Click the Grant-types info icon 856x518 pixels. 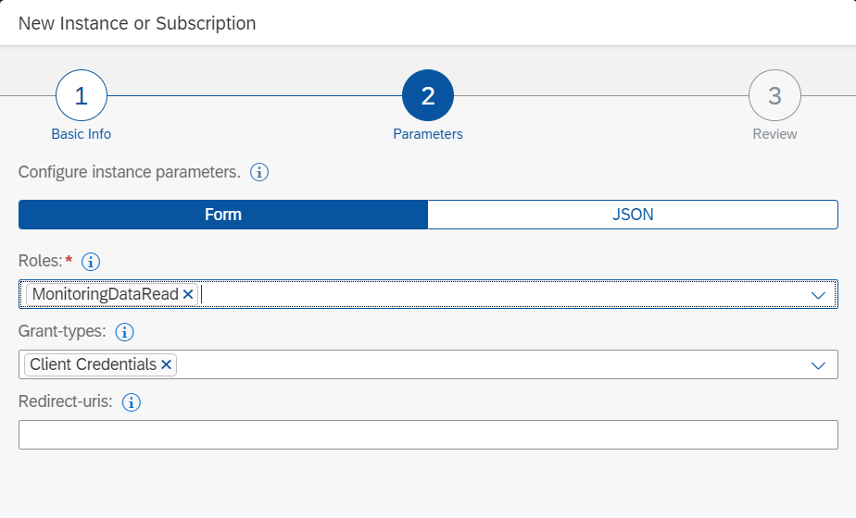point(125,331)
